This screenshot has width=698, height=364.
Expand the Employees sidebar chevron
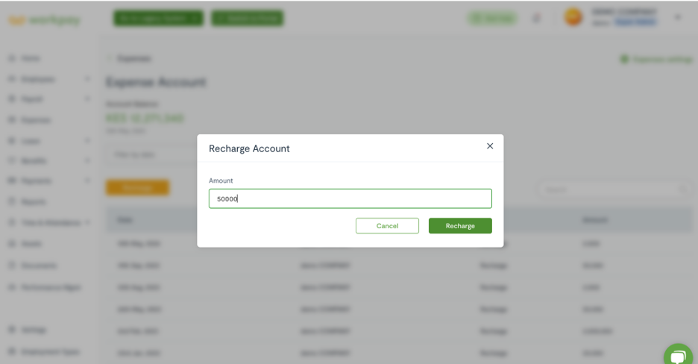coord(87,79)
